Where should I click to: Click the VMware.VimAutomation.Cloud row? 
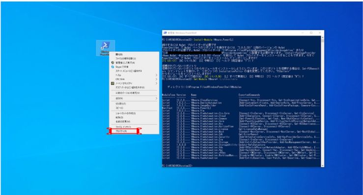[241, 116]
